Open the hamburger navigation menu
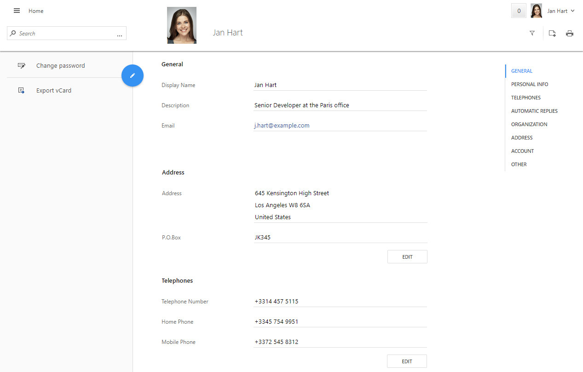Screen dimensions: 583x372 [x=17, y=11]
